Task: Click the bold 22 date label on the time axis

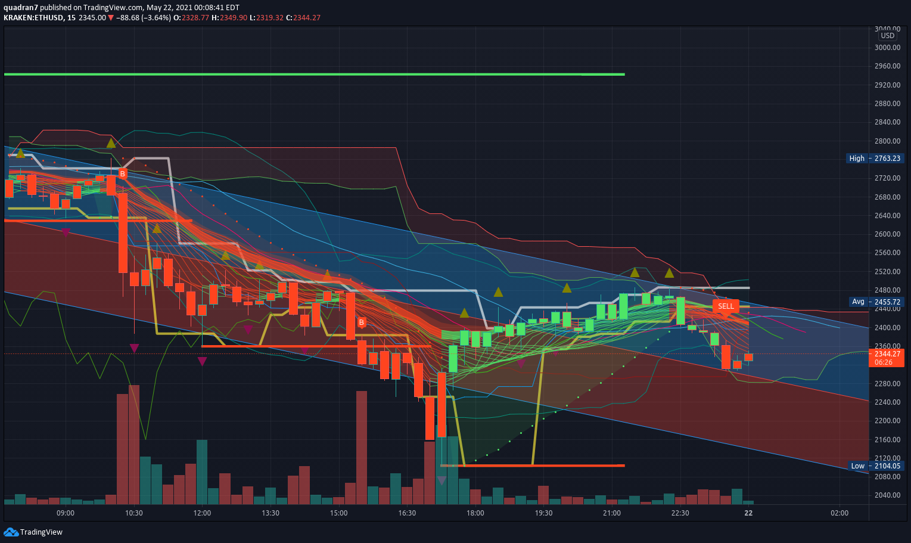Action: pos(748,513)
